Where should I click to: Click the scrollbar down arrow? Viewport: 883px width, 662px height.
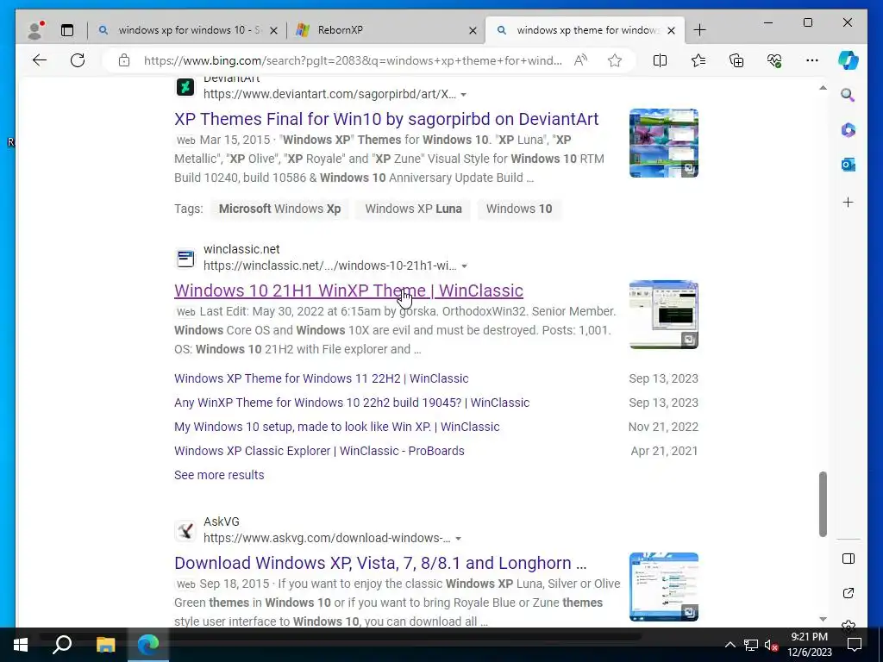tap(823, 619)
